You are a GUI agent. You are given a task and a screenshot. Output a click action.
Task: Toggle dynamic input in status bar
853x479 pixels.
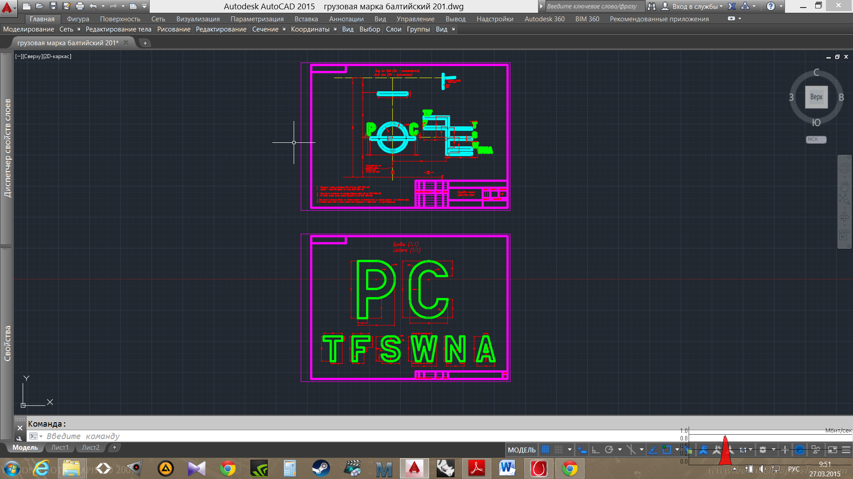[x=582, y=450]
